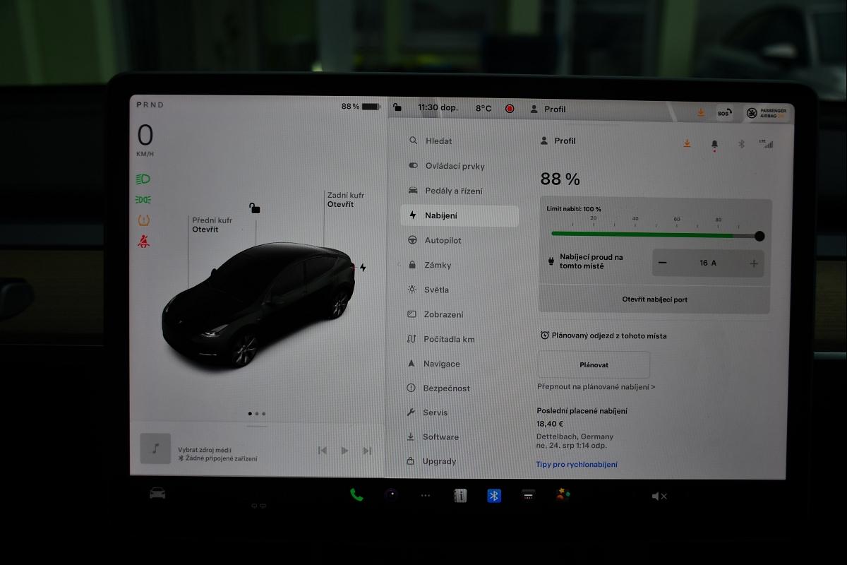
Task: Open 'Přepnout na plánované nabíjení' chevron link
Action: (x=596, y=387)
